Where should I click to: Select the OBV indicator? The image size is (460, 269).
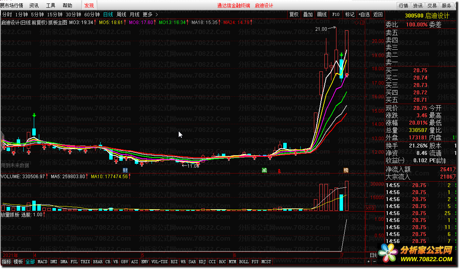tap(124, 262)
